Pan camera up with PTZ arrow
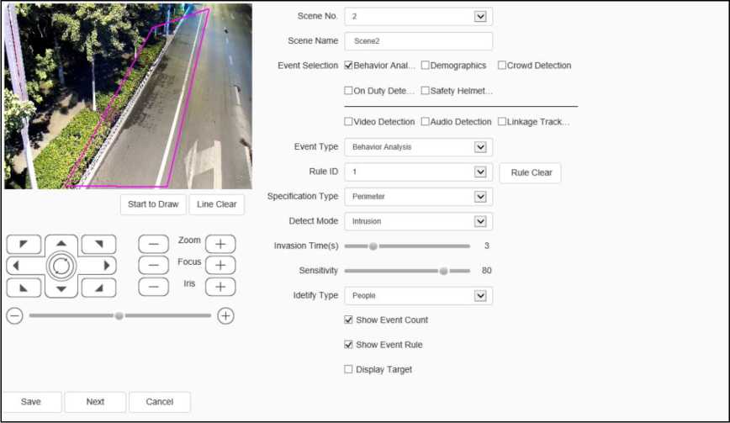 (x=61, y=243)
